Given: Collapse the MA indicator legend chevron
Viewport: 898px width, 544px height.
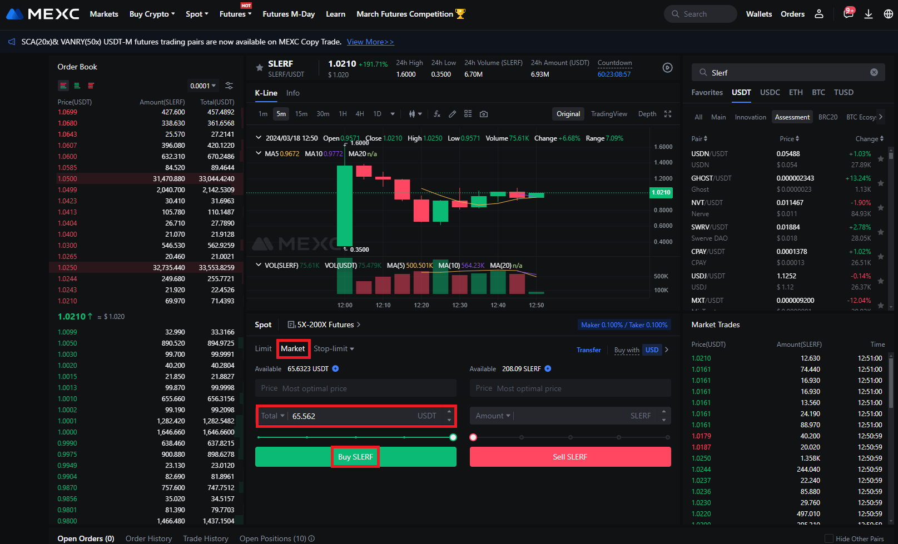Looking at the screenshot, I should tap(259, 153).
